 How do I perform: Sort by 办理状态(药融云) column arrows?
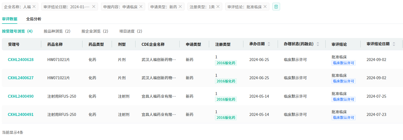(x=318, y=44)
